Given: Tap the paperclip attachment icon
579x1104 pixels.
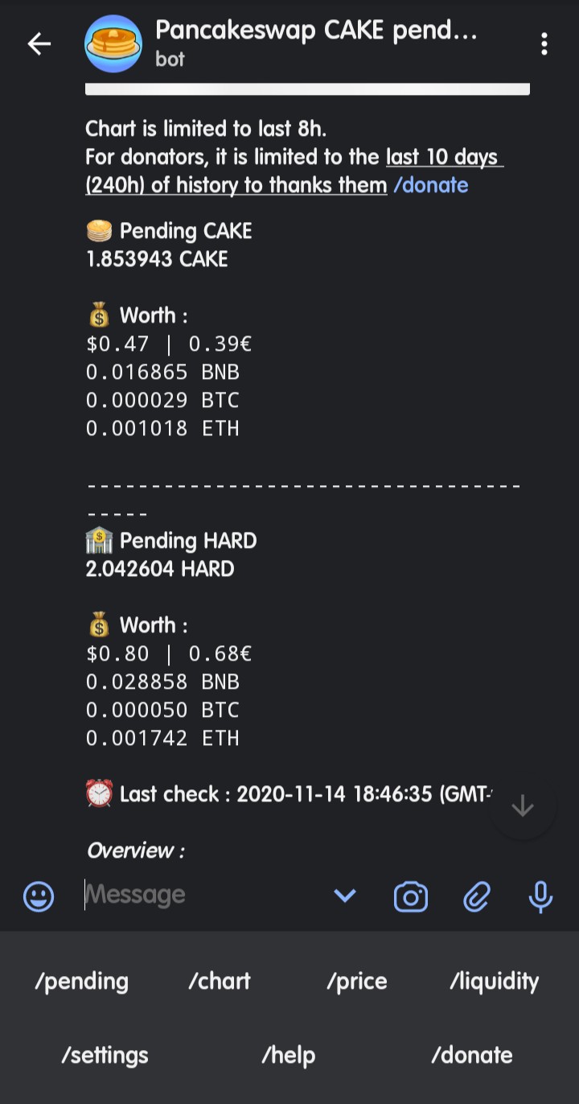Looking at the screenshot, I should coord(477,896).
